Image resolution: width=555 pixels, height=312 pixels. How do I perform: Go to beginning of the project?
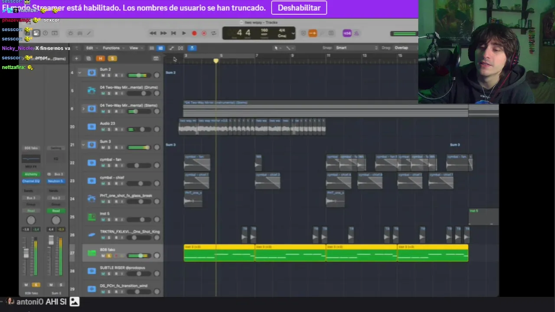click(173, 33)
